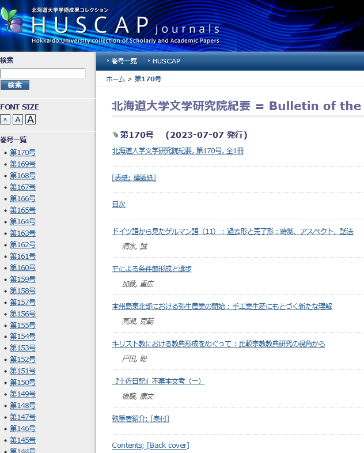
Task: Select 第165号 in the volume list
Action: 23,210
